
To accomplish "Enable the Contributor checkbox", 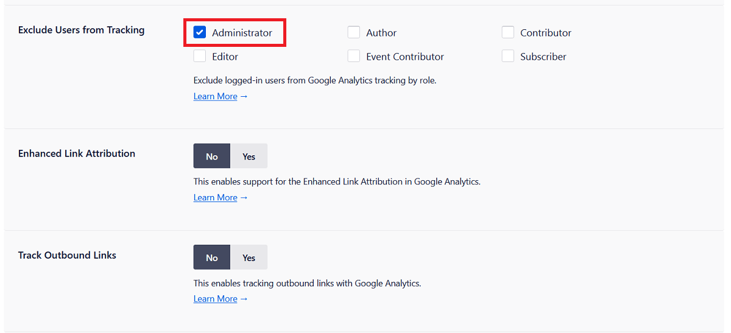I will pos(508,33).
